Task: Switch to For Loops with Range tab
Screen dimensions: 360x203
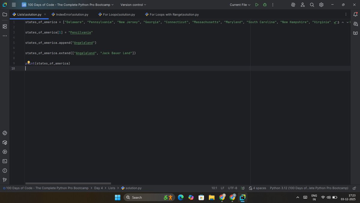Action: [172, 14]
